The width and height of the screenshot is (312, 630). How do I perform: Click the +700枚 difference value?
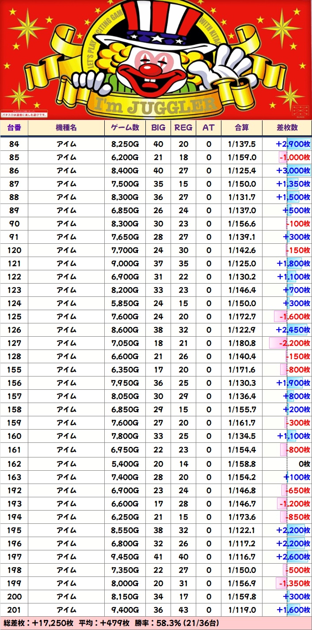297,290
